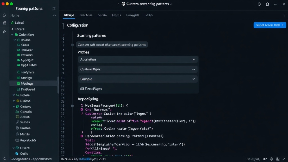288x162 pixels.
Task: Go back with the title left arrow
Action: (x=118, y=4)
